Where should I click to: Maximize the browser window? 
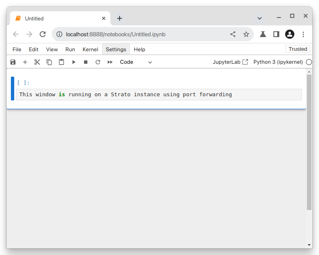(x=292, y=16)
